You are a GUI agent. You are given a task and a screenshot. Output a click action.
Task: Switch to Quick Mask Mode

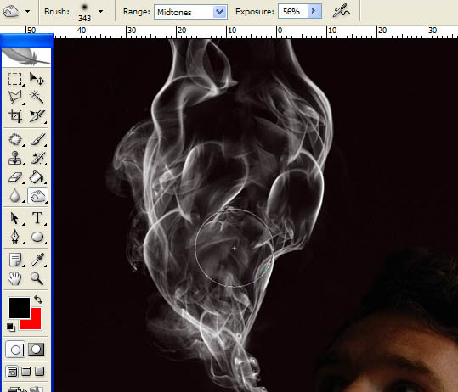click(37, 349)
